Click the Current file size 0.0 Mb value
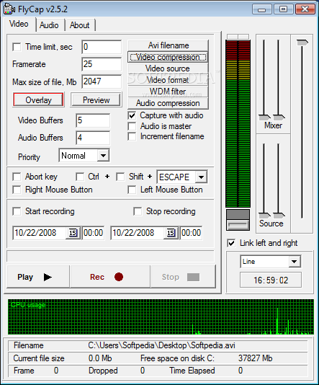319x385 pixels. pos(100,358)
